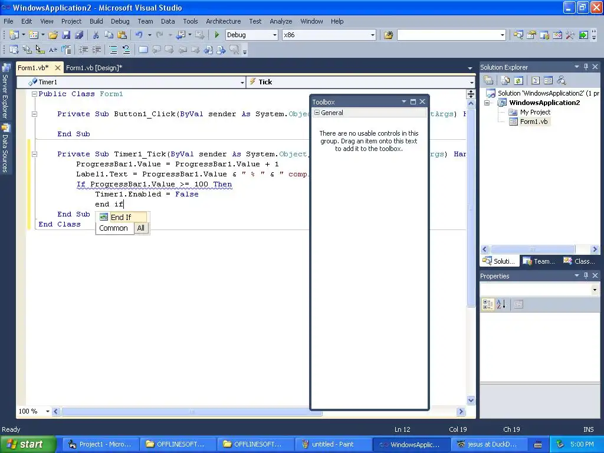Select My Project in Solution Explorer
604x453 pixels.
(535, 112)
